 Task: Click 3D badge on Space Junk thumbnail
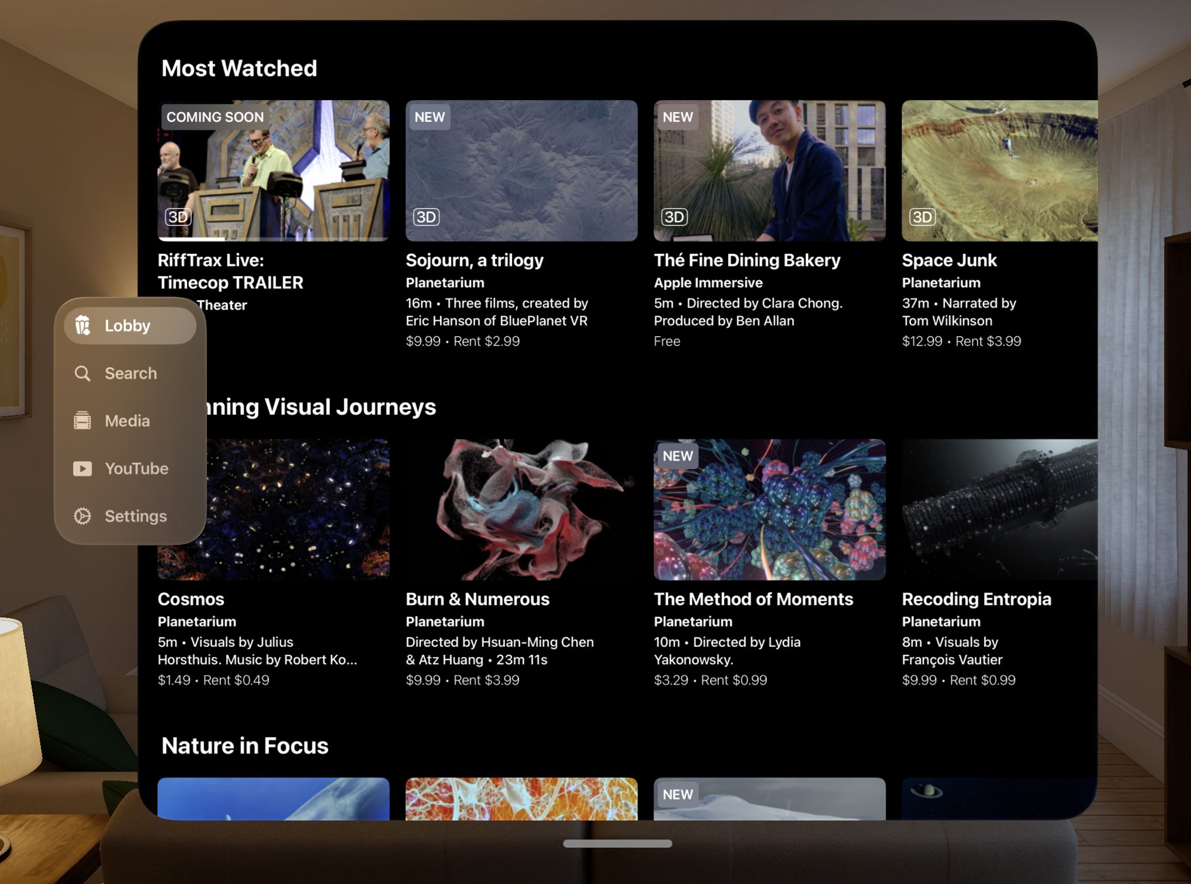(922, 217)
